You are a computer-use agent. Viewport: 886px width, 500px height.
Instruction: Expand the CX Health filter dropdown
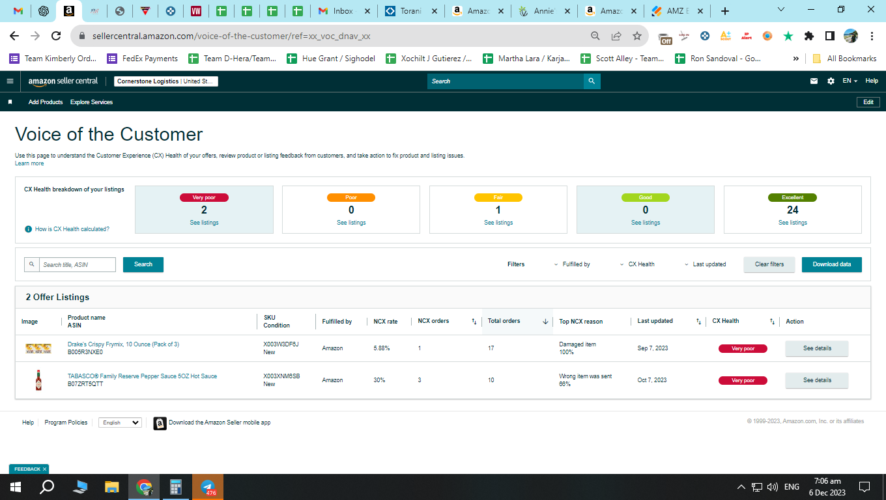(x=638, y=264)
